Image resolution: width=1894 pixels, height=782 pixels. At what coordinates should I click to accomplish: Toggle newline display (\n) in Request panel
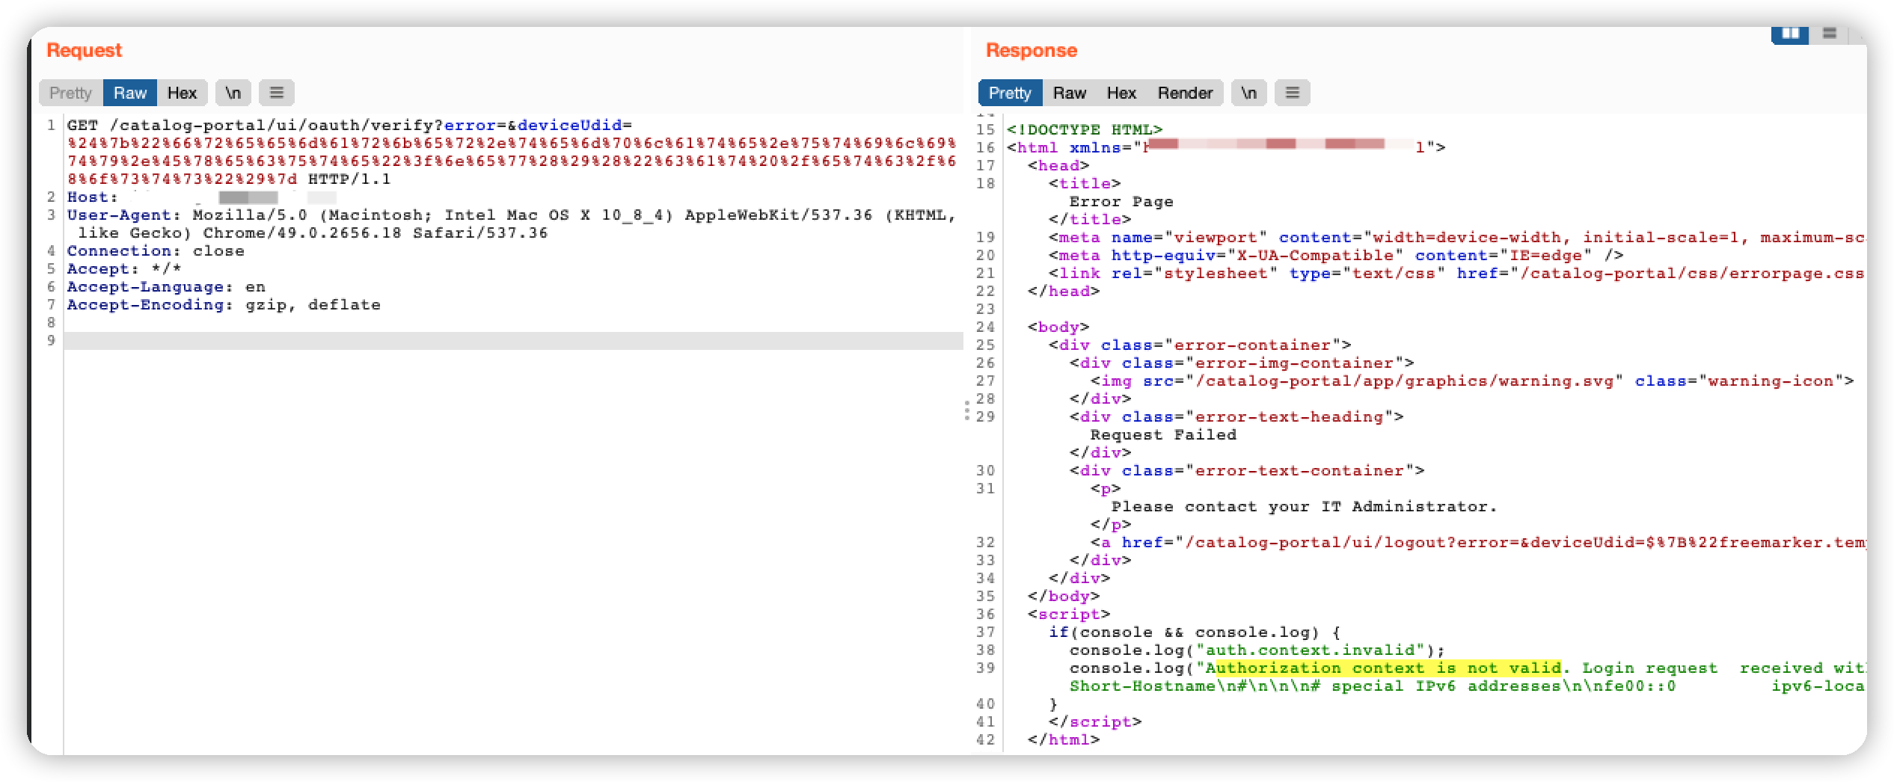pos(233,93)
